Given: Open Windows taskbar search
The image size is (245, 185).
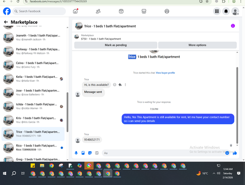Looking at the screenshot, I should [x=14, y=173].
